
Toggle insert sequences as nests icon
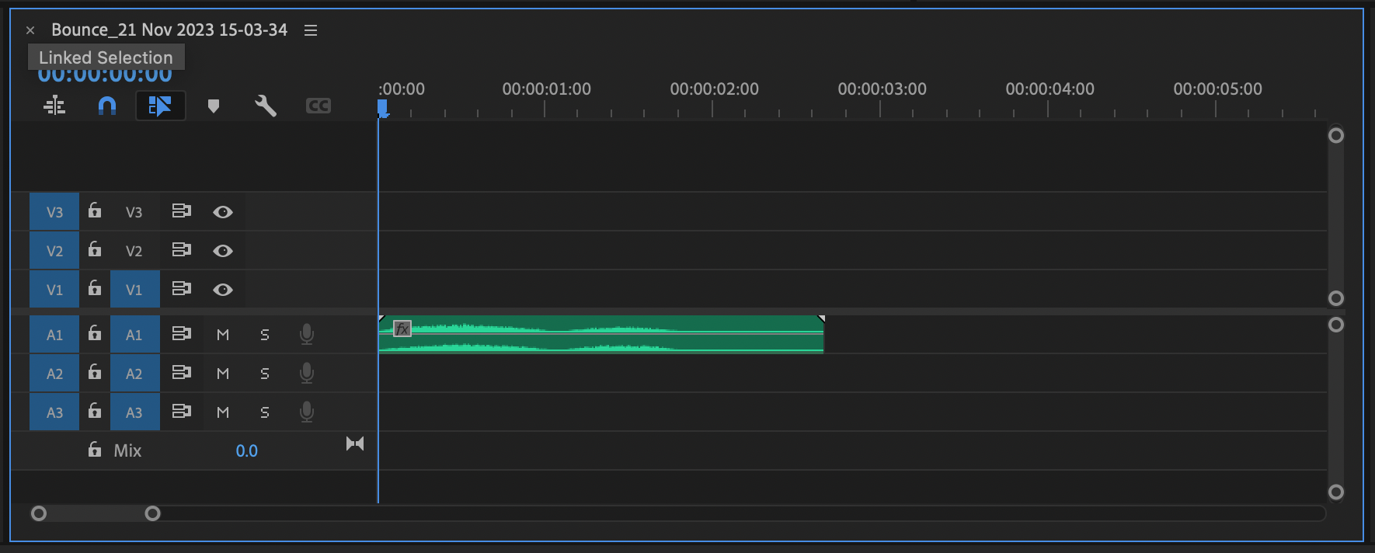pyautogui.click(x=54, y=106)
